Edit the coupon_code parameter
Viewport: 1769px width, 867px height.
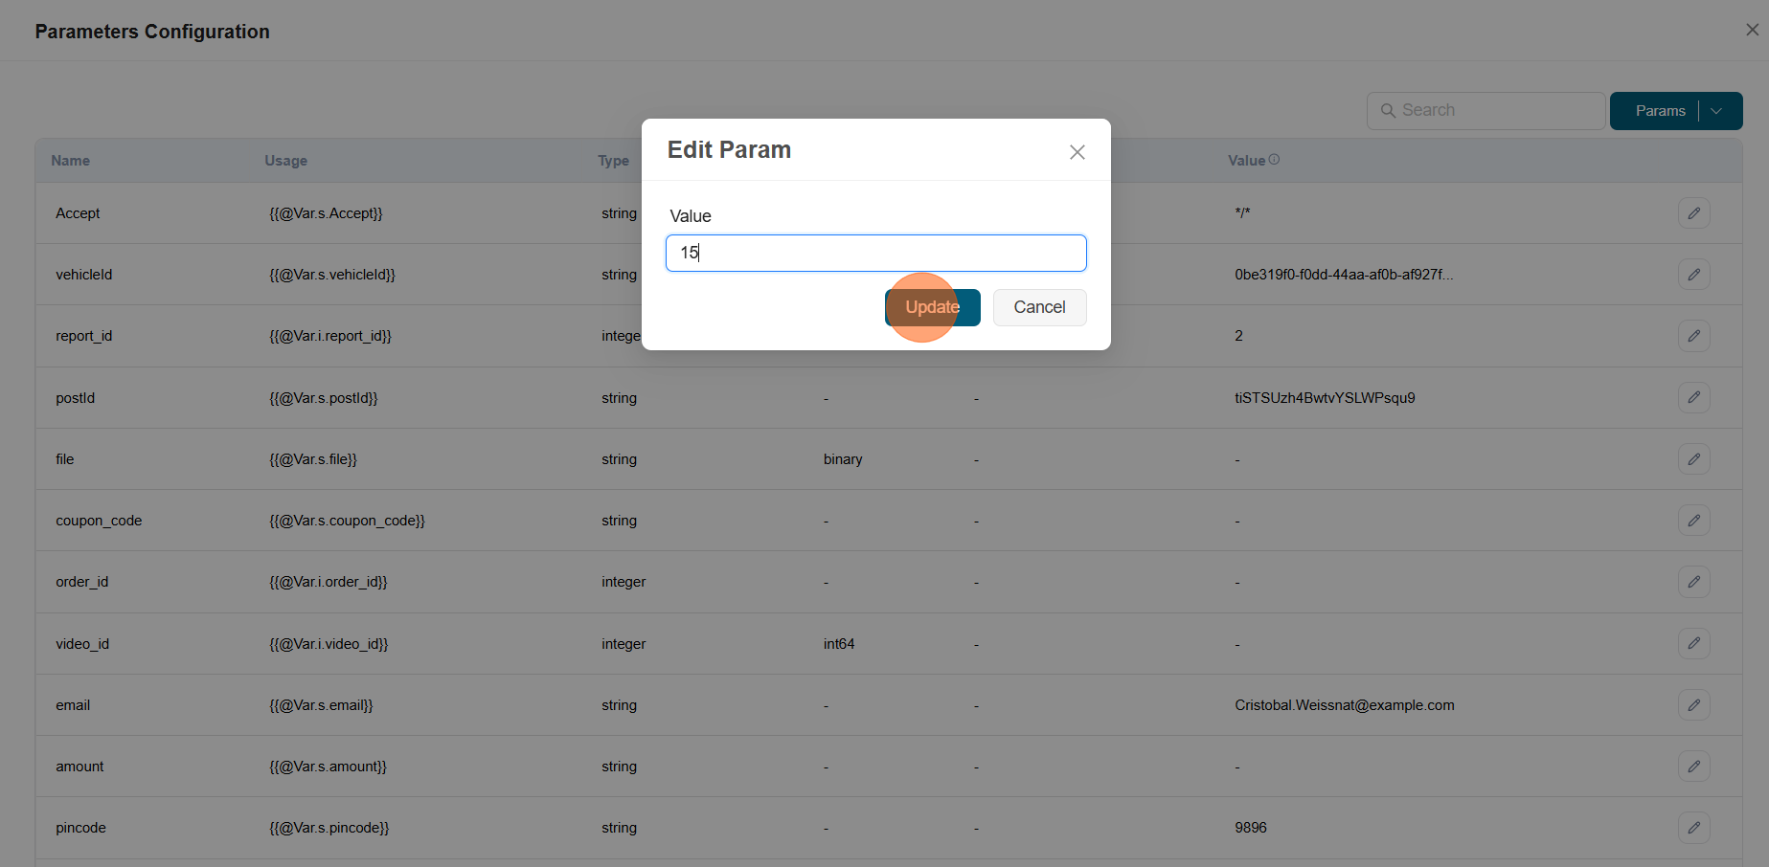click(1694, 520)
